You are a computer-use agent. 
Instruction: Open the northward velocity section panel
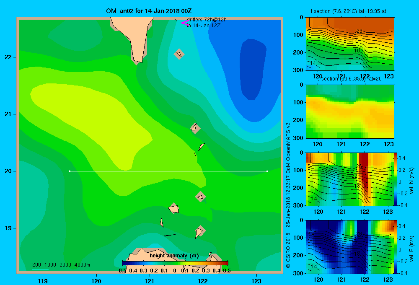coord(350,179)
